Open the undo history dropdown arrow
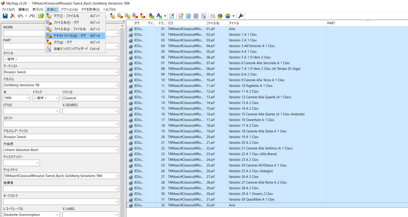Screen dimensions: 408x217 26,16
